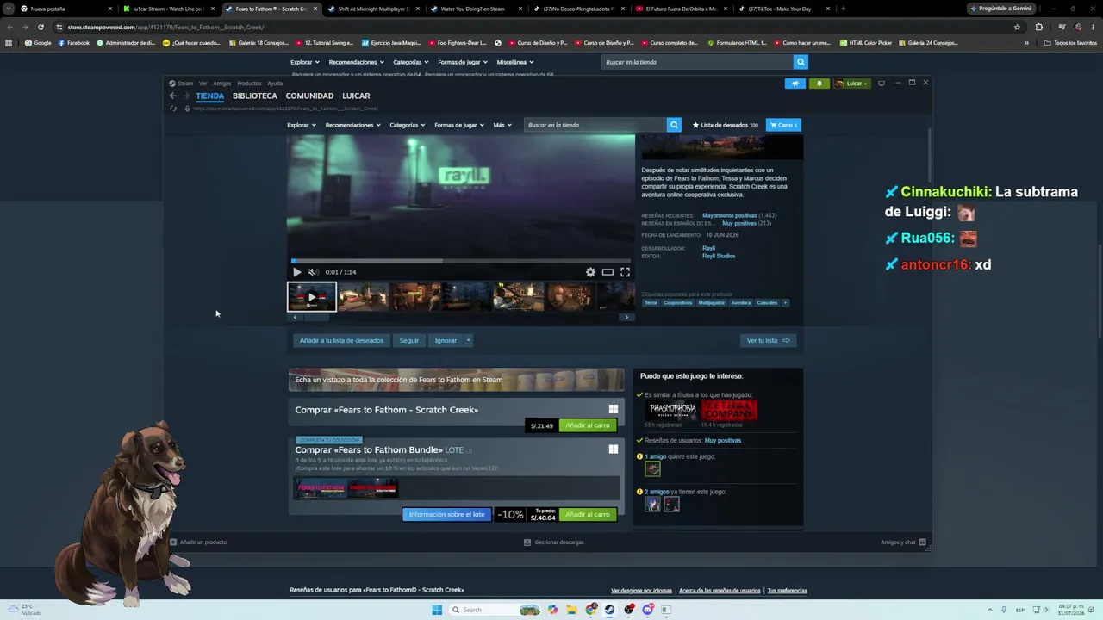Click the Seguir button
This screenshot has height=620, width=1103.
pos(409,340)
